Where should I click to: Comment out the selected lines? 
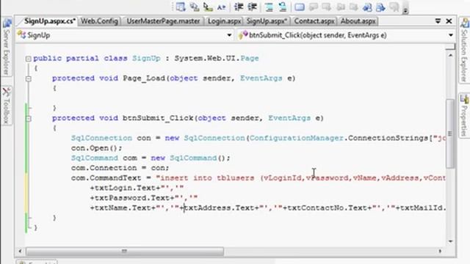point(270,7)
